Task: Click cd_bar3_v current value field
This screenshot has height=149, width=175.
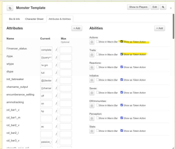Action: pos(46,142)
